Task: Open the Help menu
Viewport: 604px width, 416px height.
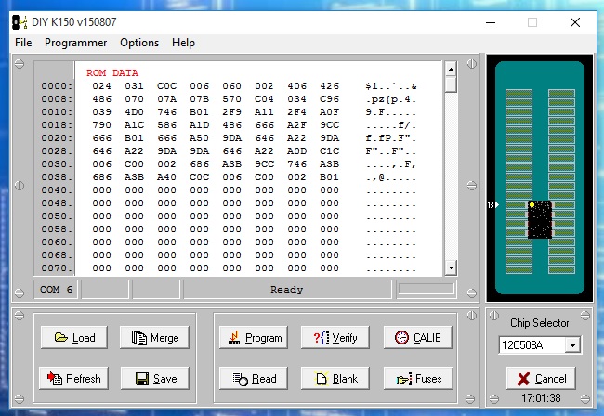Action: [184, 43]
